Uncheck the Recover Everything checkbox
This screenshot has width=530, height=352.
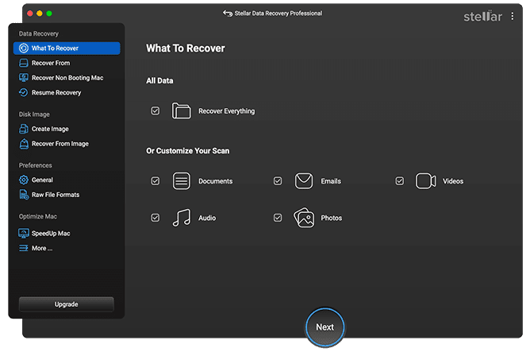coord(156,111)
